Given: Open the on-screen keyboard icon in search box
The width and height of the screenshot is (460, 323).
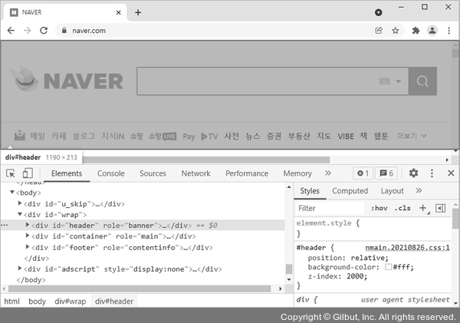Looking at the screenshot, I should (x=384, y=81).
